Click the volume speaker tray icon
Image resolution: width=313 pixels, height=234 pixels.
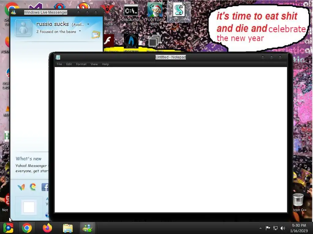[x=283, y=228]
